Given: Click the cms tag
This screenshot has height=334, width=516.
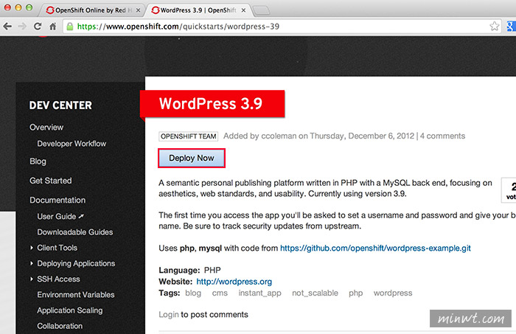Looking at the screenshot, I should (220, 293).
